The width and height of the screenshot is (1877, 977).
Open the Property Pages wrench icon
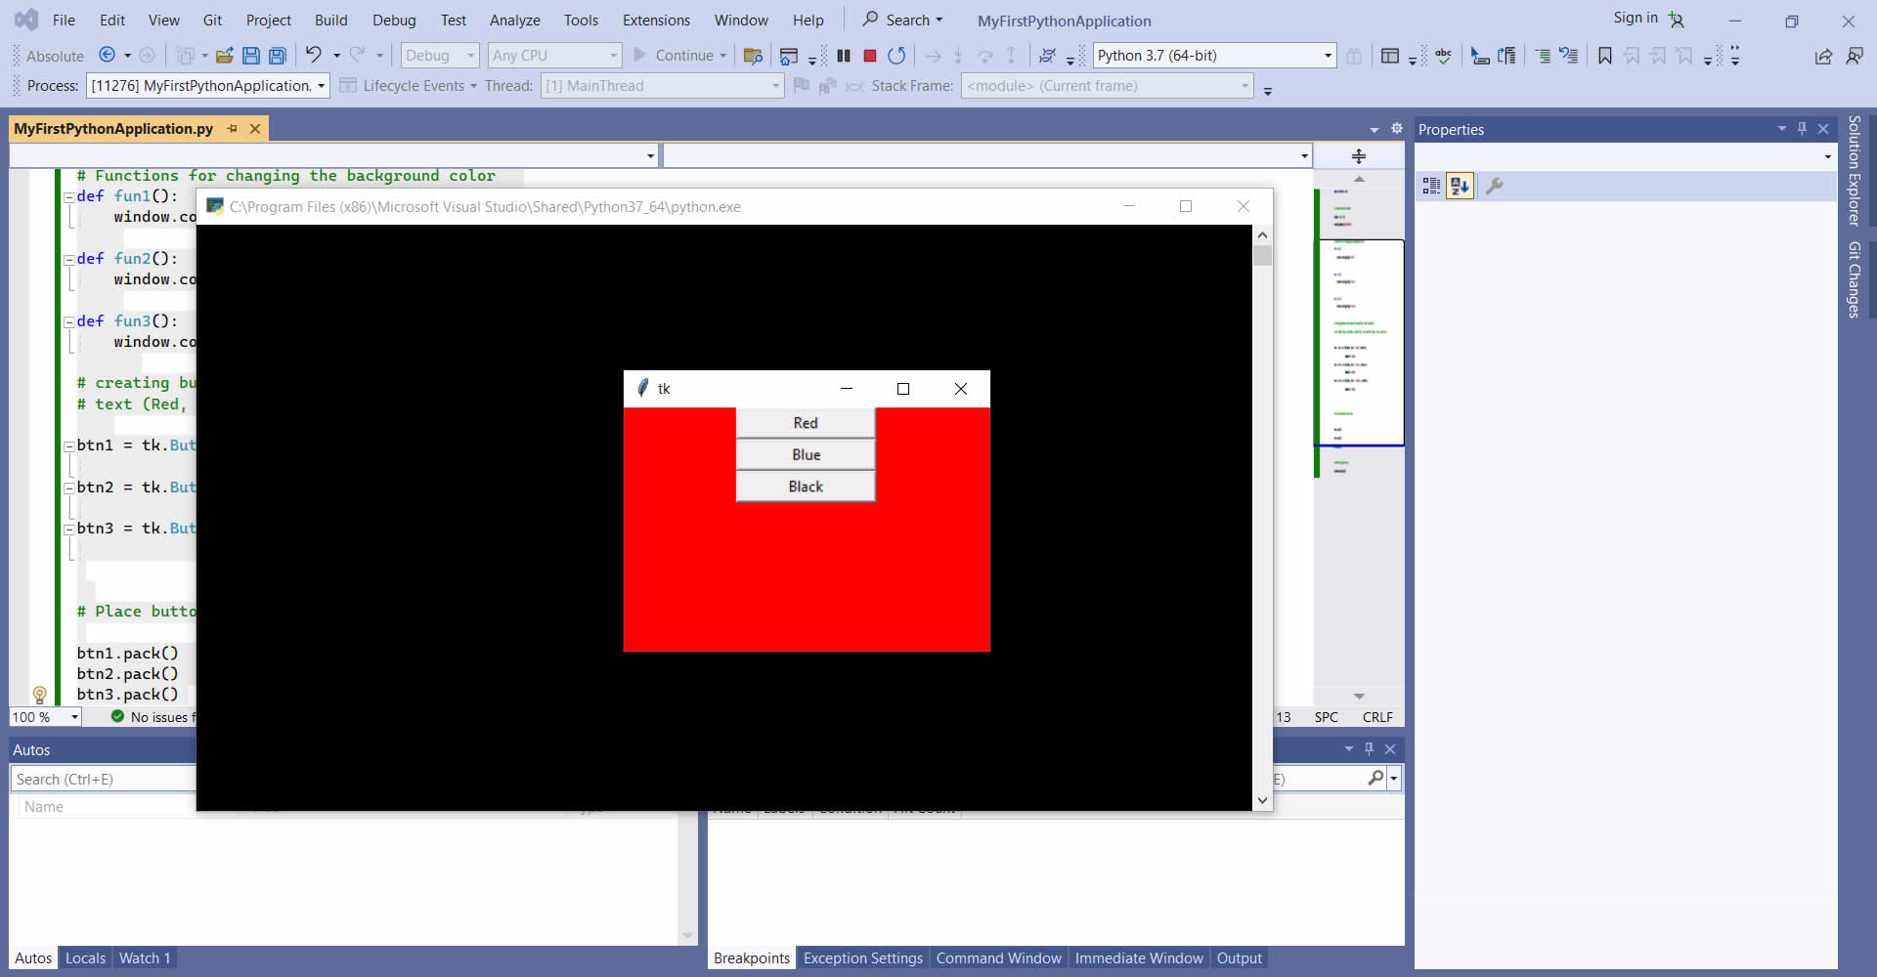pos(1494,186)
